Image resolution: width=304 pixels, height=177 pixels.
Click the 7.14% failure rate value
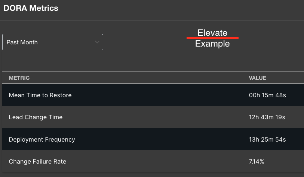coord(257,161)
